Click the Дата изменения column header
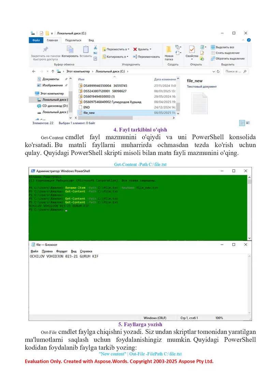273x385 pixels. pos(165,79)
